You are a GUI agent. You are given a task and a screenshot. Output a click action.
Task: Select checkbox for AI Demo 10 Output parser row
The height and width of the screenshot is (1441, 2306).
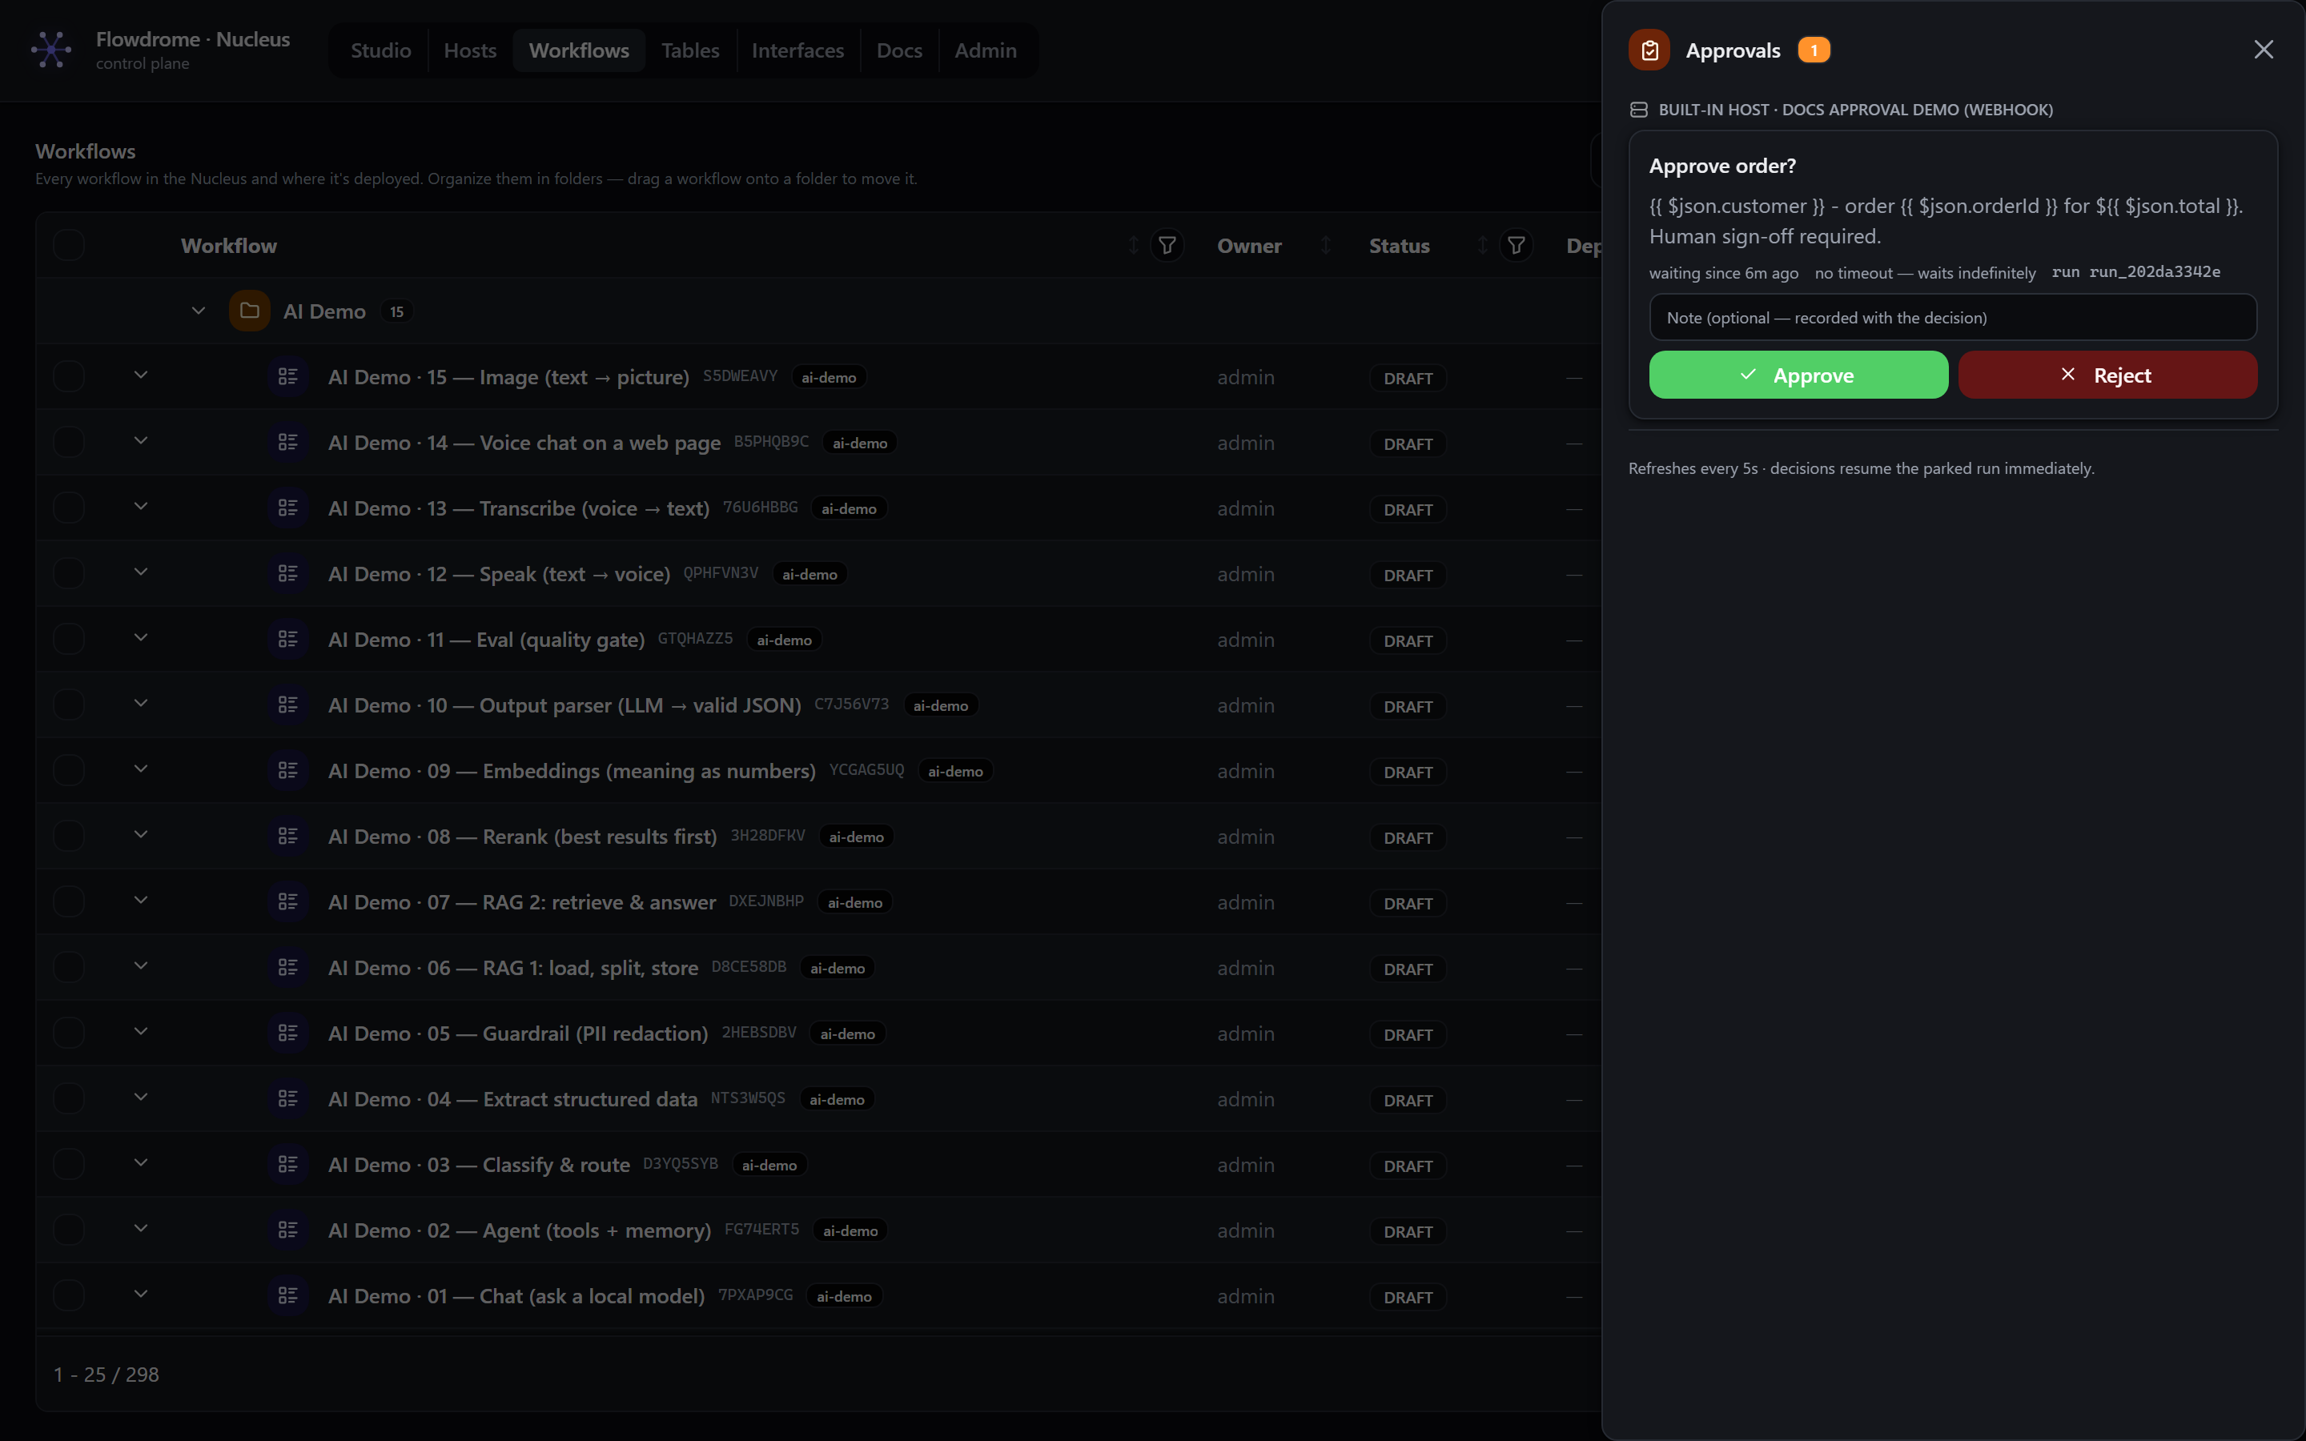coord(69,705)
